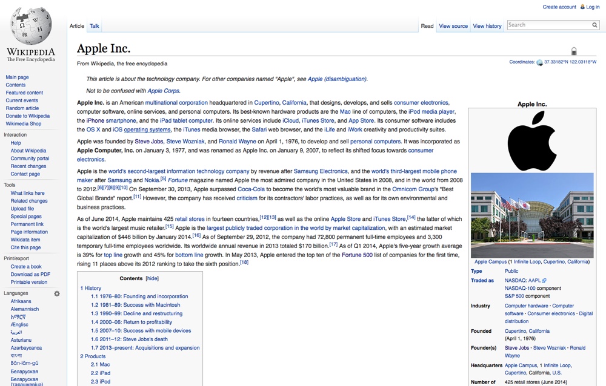Click Cite this page
This screenshot has height=386, width=606.
point(25,247)
